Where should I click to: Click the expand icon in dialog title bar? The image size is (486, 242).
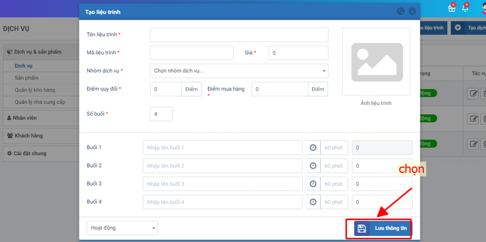click(x=401, y=12)
